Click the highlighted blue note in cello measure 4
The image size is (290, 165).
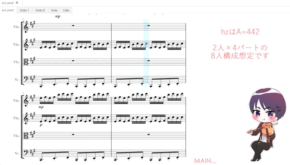142,84
